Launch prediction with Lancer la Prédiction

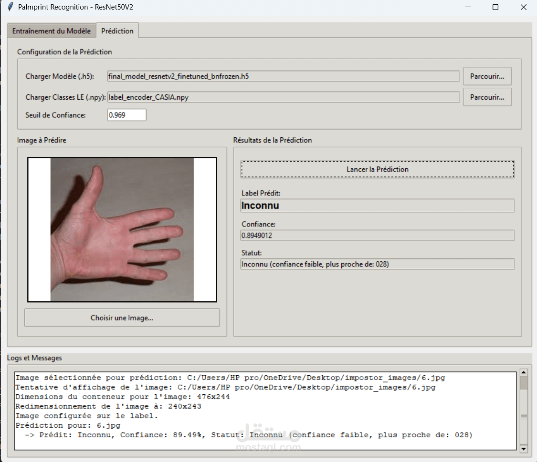pyautogui.click(x=378, y=169)
